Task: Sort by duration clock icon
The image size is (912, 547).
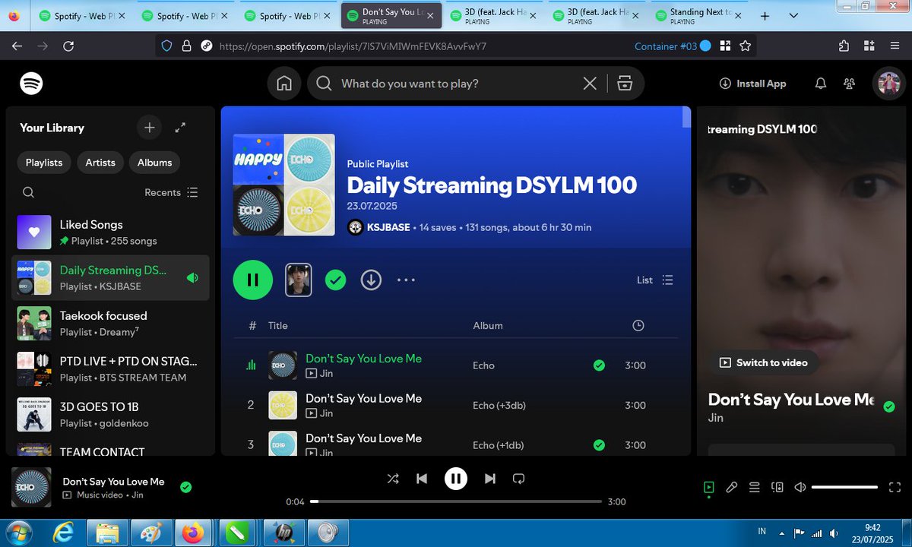Action: pyautogui.click(x=638, y=325)
